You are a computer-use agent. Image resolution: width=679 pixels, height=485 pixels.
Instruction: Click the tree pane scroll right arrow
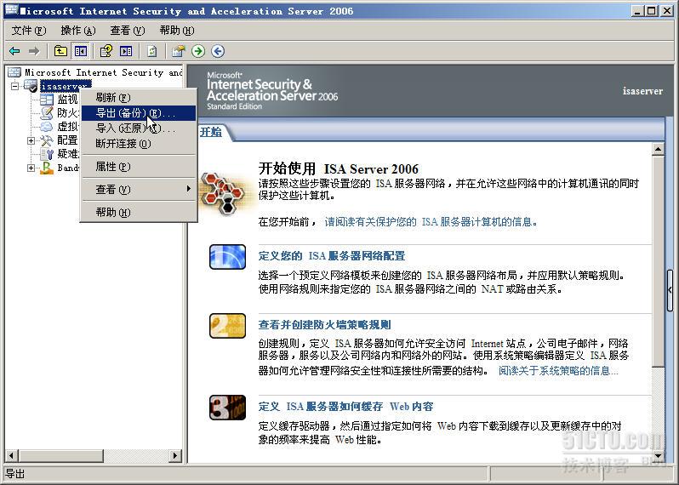[x=175, y=455]
